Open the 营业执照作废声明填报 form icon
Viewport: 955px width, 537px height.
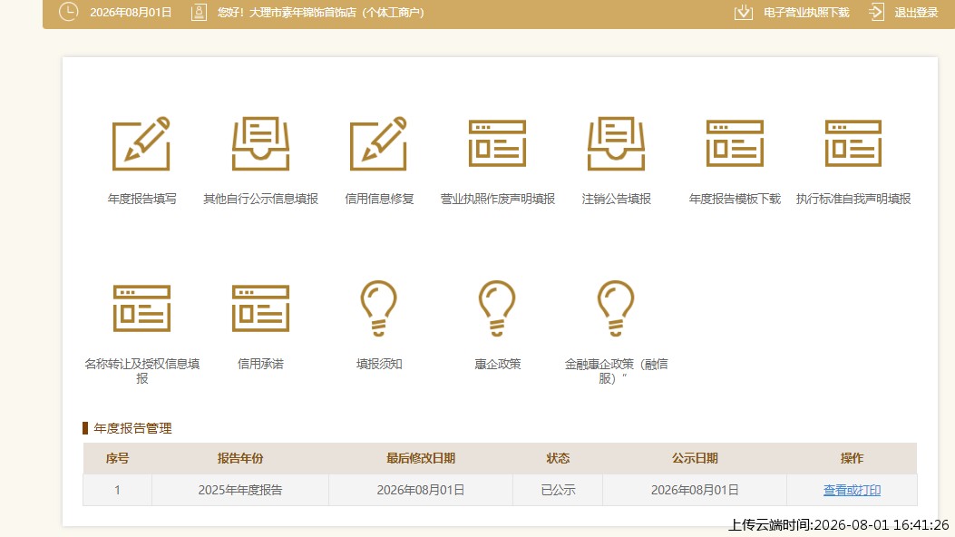[x=497, y=143]
